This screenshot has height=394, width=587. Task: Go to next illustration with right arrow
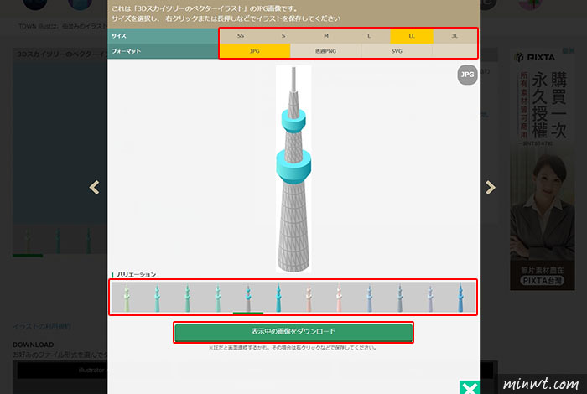(491, 188)
